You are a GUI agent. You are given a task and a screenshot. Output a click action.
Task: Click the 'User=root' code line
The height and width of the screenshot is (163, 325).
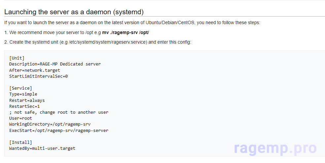(x=20, y=118)
